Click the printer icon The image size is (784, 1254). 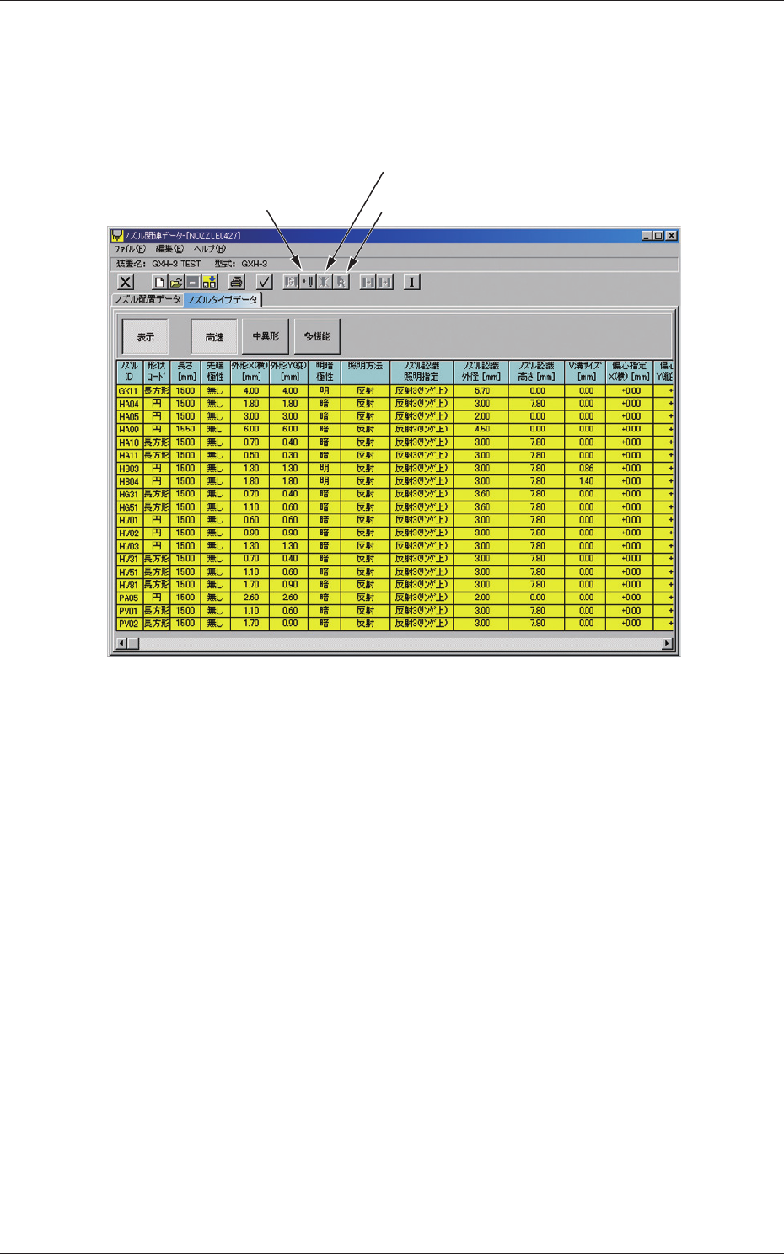(237, 282)
